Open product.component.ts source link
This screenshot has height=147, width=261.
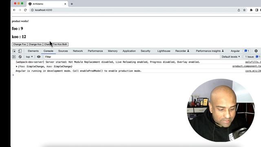click(246, 66)
